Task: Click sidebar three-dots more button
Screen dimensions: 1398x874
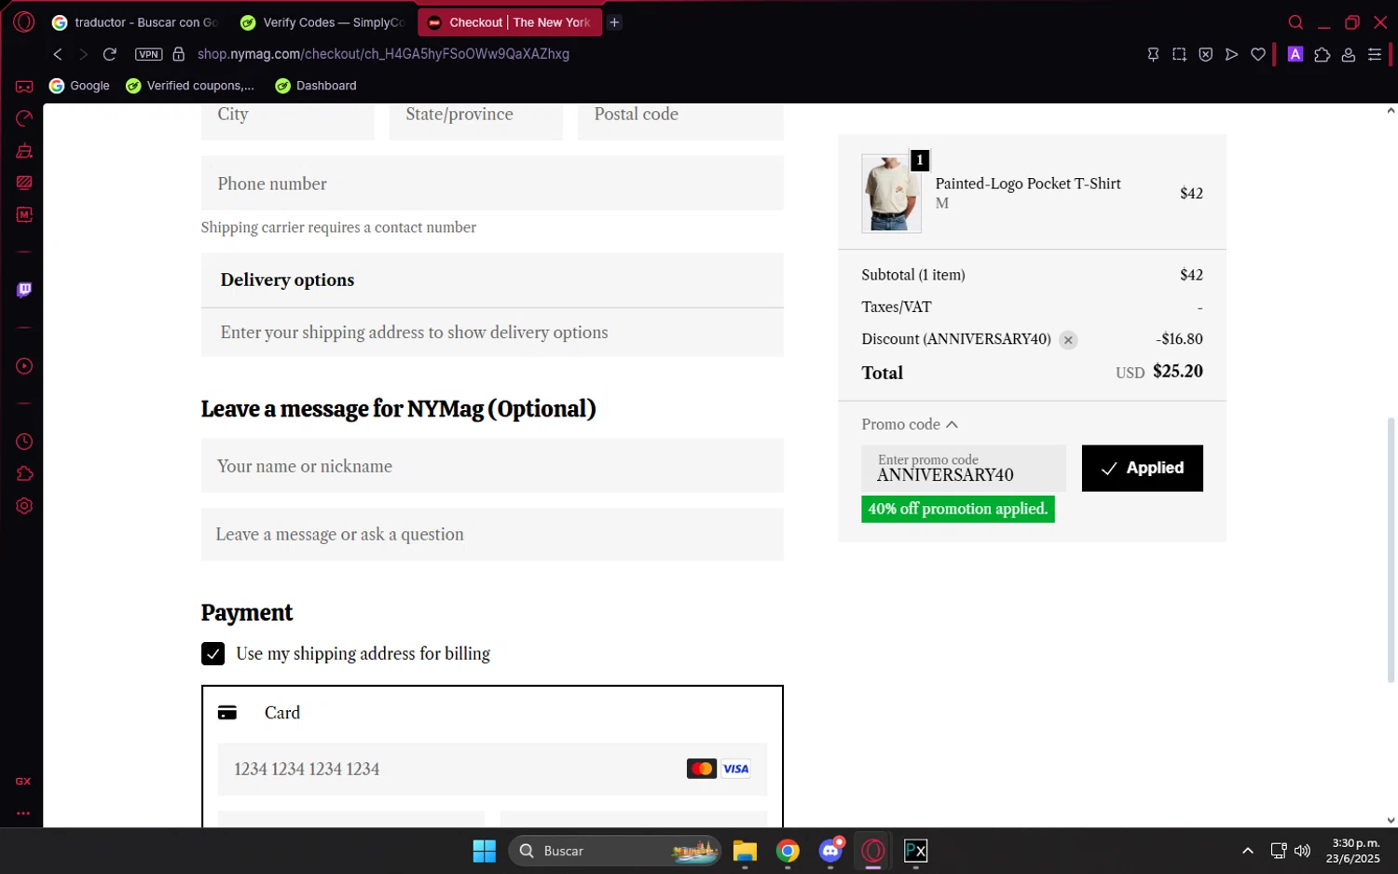Action: tap(23, 813)
